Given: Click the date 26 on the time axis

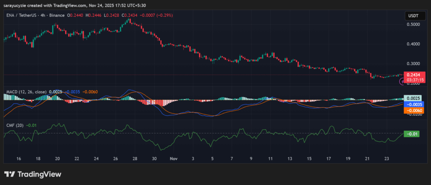Looking at the screenshot, I should (115, 159).
